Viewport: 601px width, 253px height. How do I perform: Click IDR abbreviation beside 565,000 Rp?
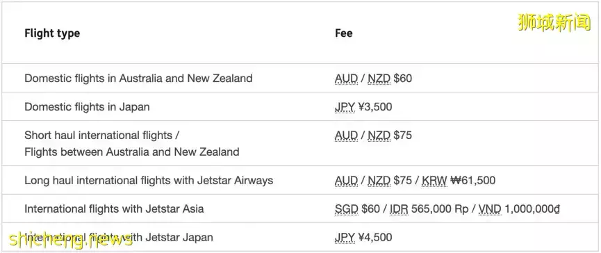pos(399,209)
